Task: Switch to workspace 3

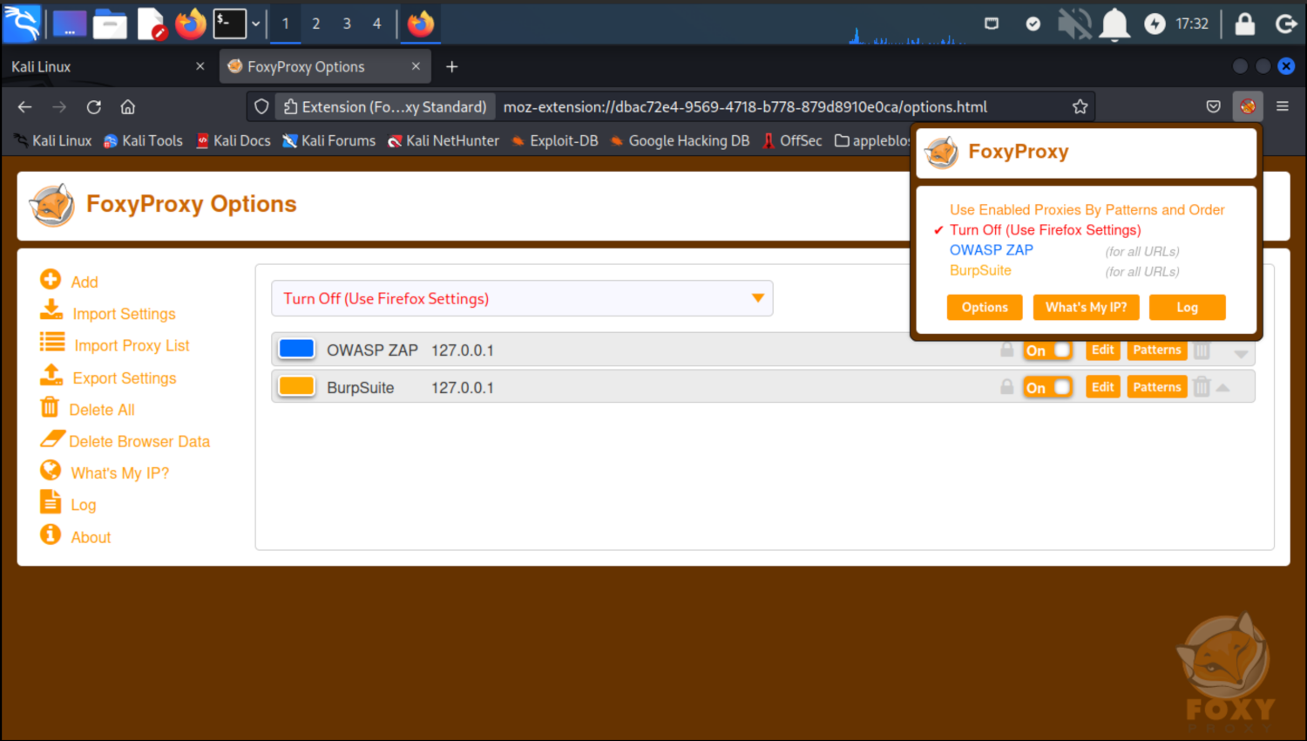Action: (347, 24)
